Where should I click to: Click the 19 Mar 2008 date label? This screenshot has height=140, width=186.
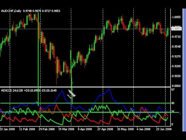pyautogui.click(x=66, y=129)
